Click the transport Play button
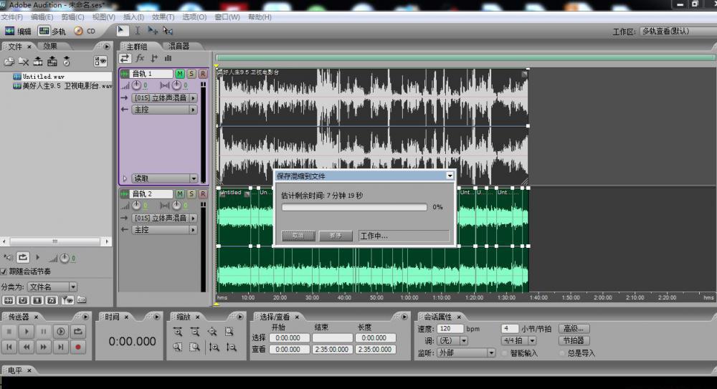This screenshot has height=389, width=717. tap(26, 332)
